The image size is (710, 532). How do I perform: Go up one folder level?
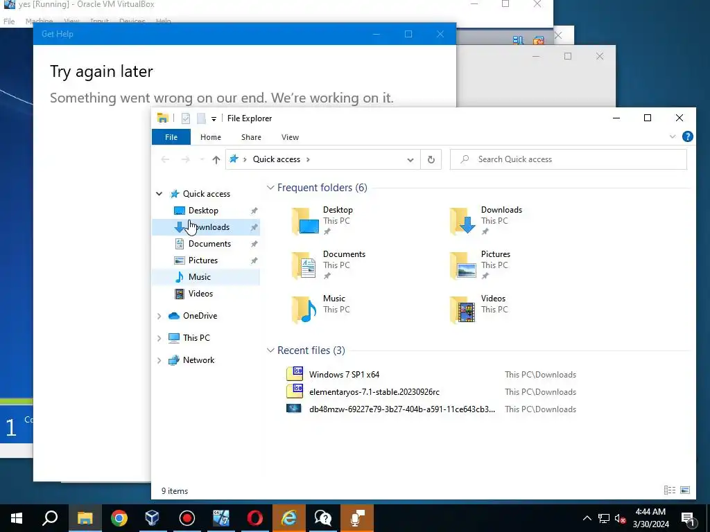pyautogui.click(x=216, y=160)
